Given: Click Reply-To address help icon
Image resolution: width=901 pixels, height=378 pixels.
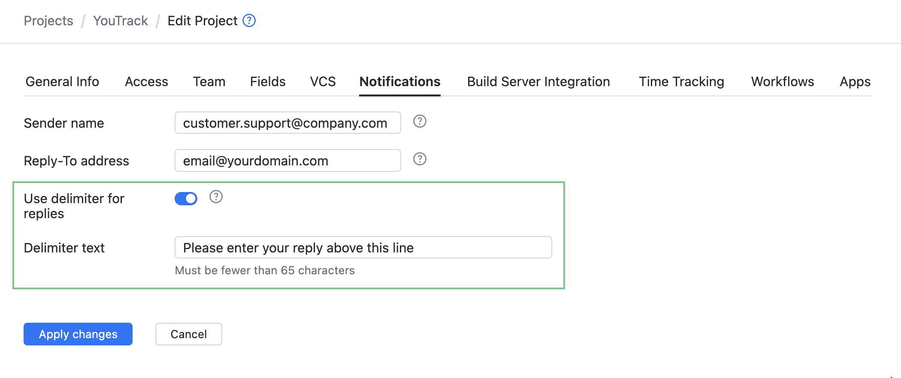Looking at the screenshot, I should [420, 159].
